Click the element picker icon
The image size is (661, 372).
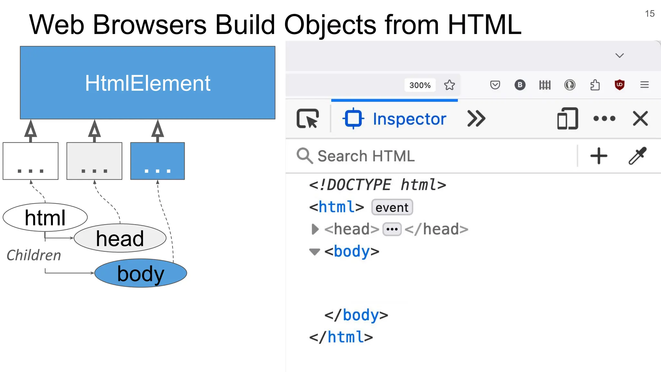308,119
